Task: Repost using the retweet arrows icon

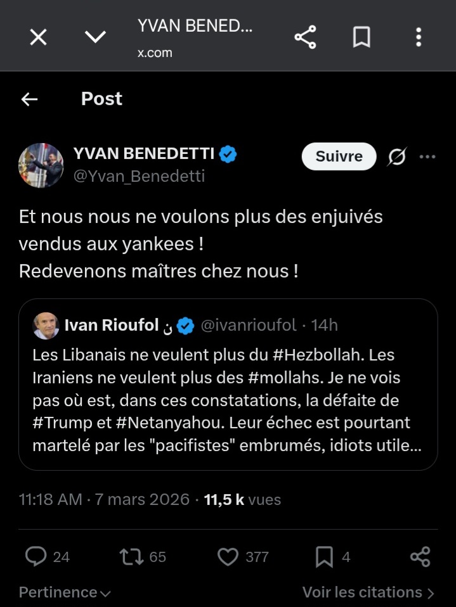Action: [132, 556]
